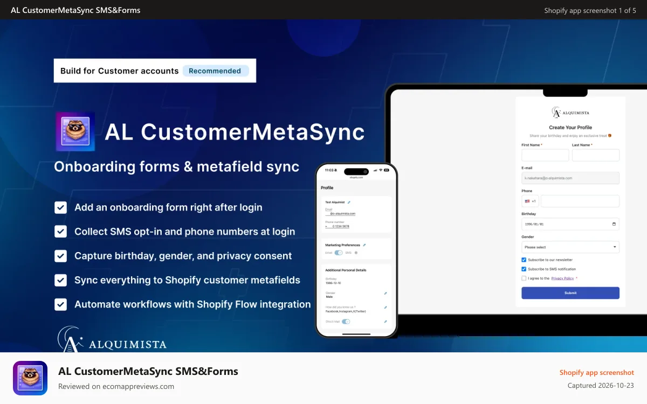Toggle the Direct Mail switch on the phone
The height and width of the screenshot is (404, 647).
(x=346, y=322)
